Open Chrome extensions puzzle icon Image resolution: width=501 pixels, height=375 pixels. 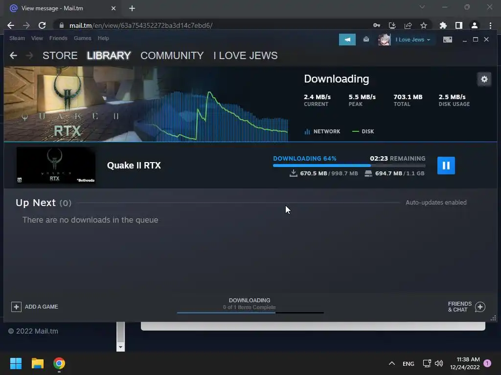[x=443, y=25]
